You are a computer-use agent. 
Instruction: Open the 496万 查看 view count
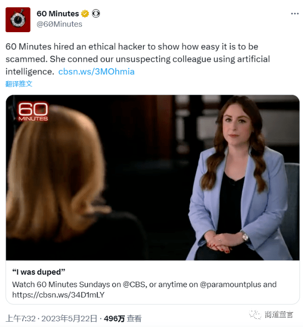coord(123,318)
